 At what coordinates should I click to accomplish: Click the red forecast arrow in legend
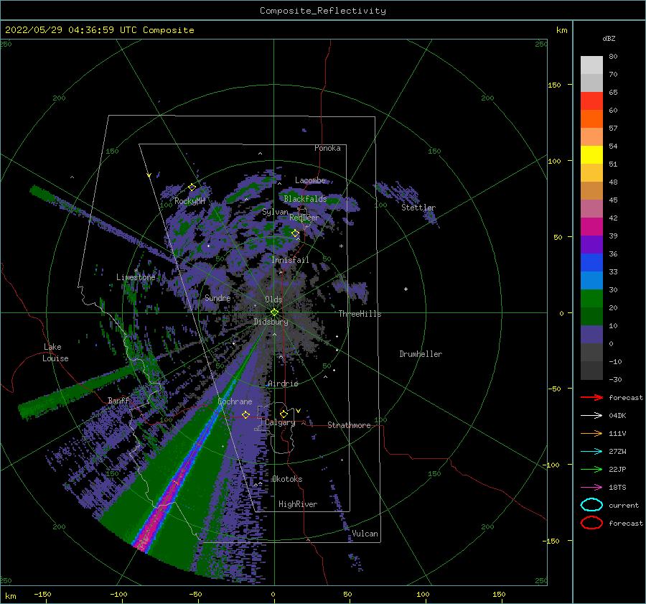pos(591,397)
